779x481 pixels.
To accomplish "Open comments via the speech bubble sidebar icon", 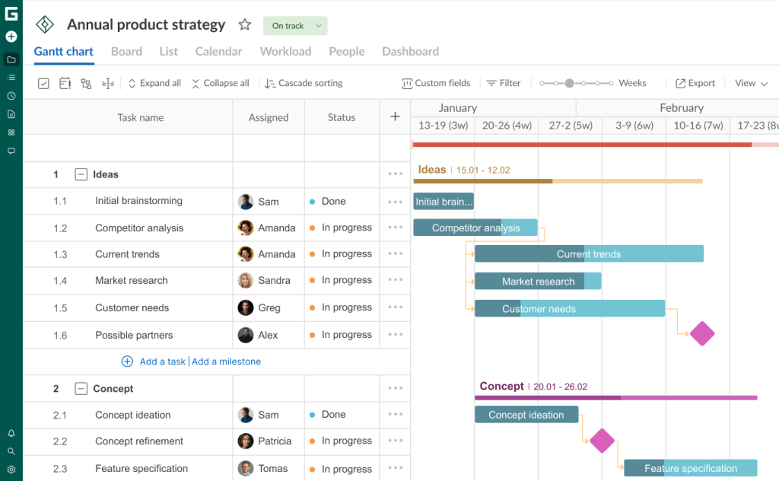I will point(11,151).
